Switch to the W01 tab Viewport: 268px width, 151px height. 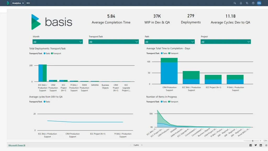point(28,3)
